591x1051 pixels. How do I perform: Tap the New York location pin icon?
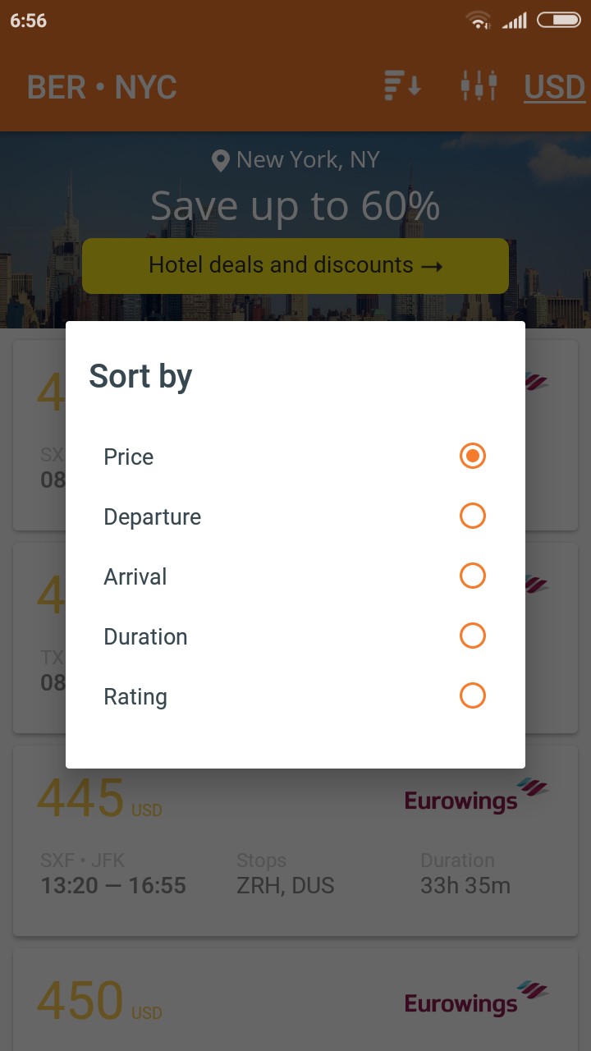pyautogui.click(x=220, y=160)
